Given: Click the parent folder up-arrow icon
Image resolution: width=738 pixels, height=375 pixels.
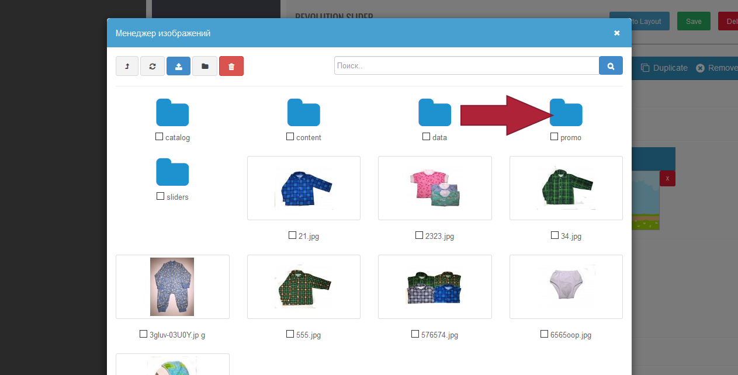Looking at the screenshot, I should tap(127, 66).
